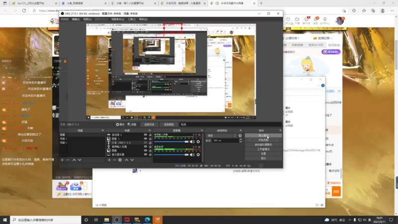Toggle visibility of the first source row
Image resolution: width=398 pixels, height=224 pixels.
(x=145, y=135)
